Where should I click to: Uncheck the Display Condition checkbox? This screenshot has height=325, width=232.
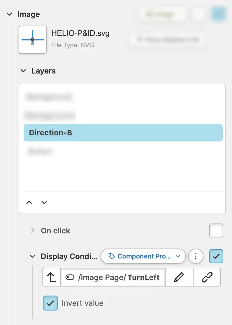(x=216, y=256)
